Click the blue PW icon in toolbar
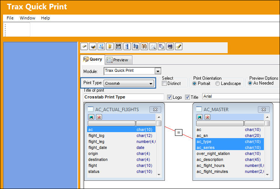Viewport: 280px width, 189px height. click(170, 46)
